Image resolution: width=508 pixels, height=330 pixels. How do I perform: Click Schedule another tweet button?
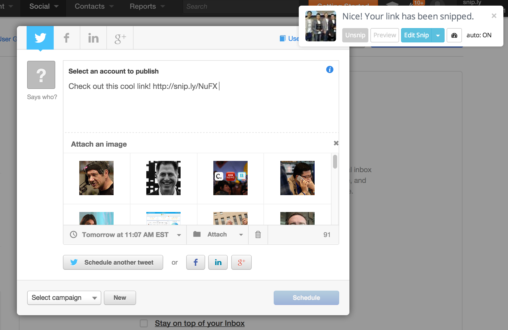[x=113, y=262]
